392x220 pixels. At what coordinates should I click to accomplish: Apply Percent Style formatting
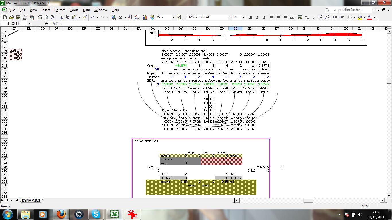click(307, 17)
